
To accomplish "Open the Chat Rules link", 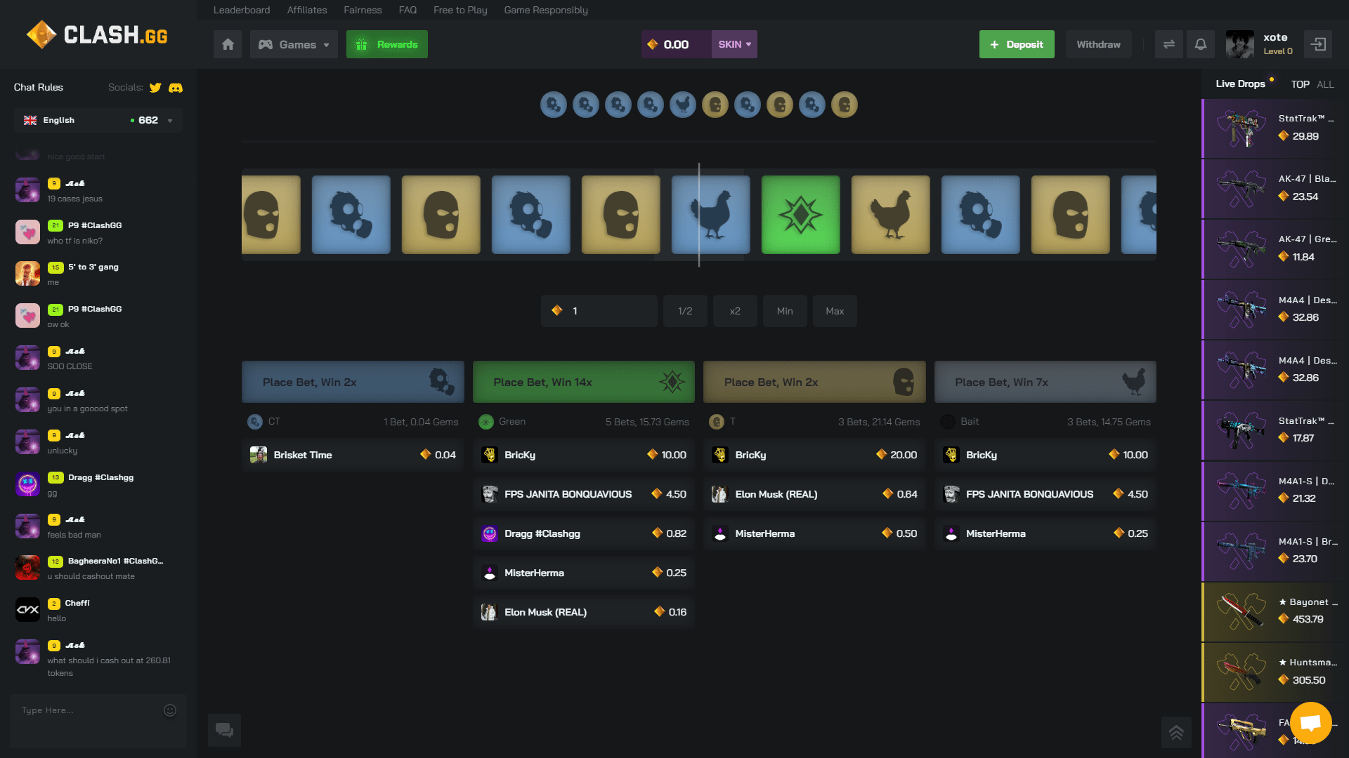I will (x=39, y=87).
